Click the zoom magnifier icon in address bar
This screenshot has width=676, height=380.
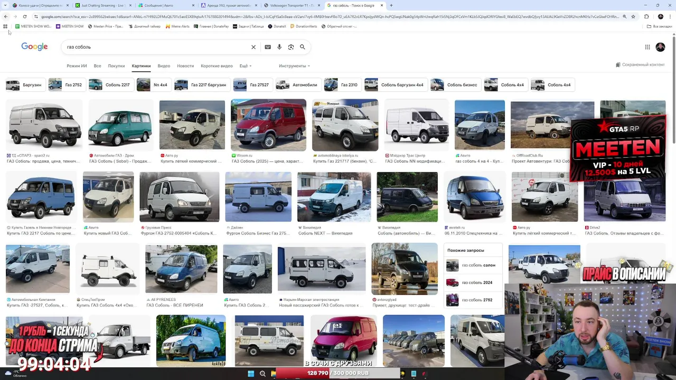tap(624, 16)
